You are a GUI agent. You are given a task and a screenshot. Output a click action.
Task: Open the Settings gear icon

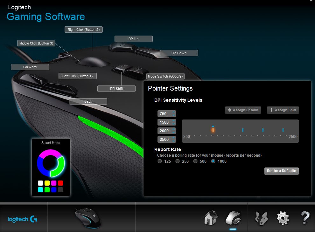click(x=283, y=218)
